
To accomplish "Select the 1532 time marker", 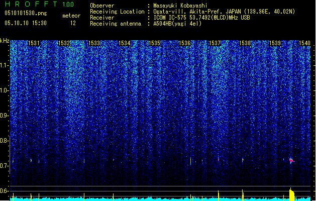I will pos(64,43).
